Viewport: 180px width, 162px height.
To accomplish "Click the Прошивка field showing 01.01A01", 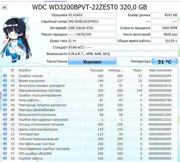I will pyautogui.click(x=92, y=15).
